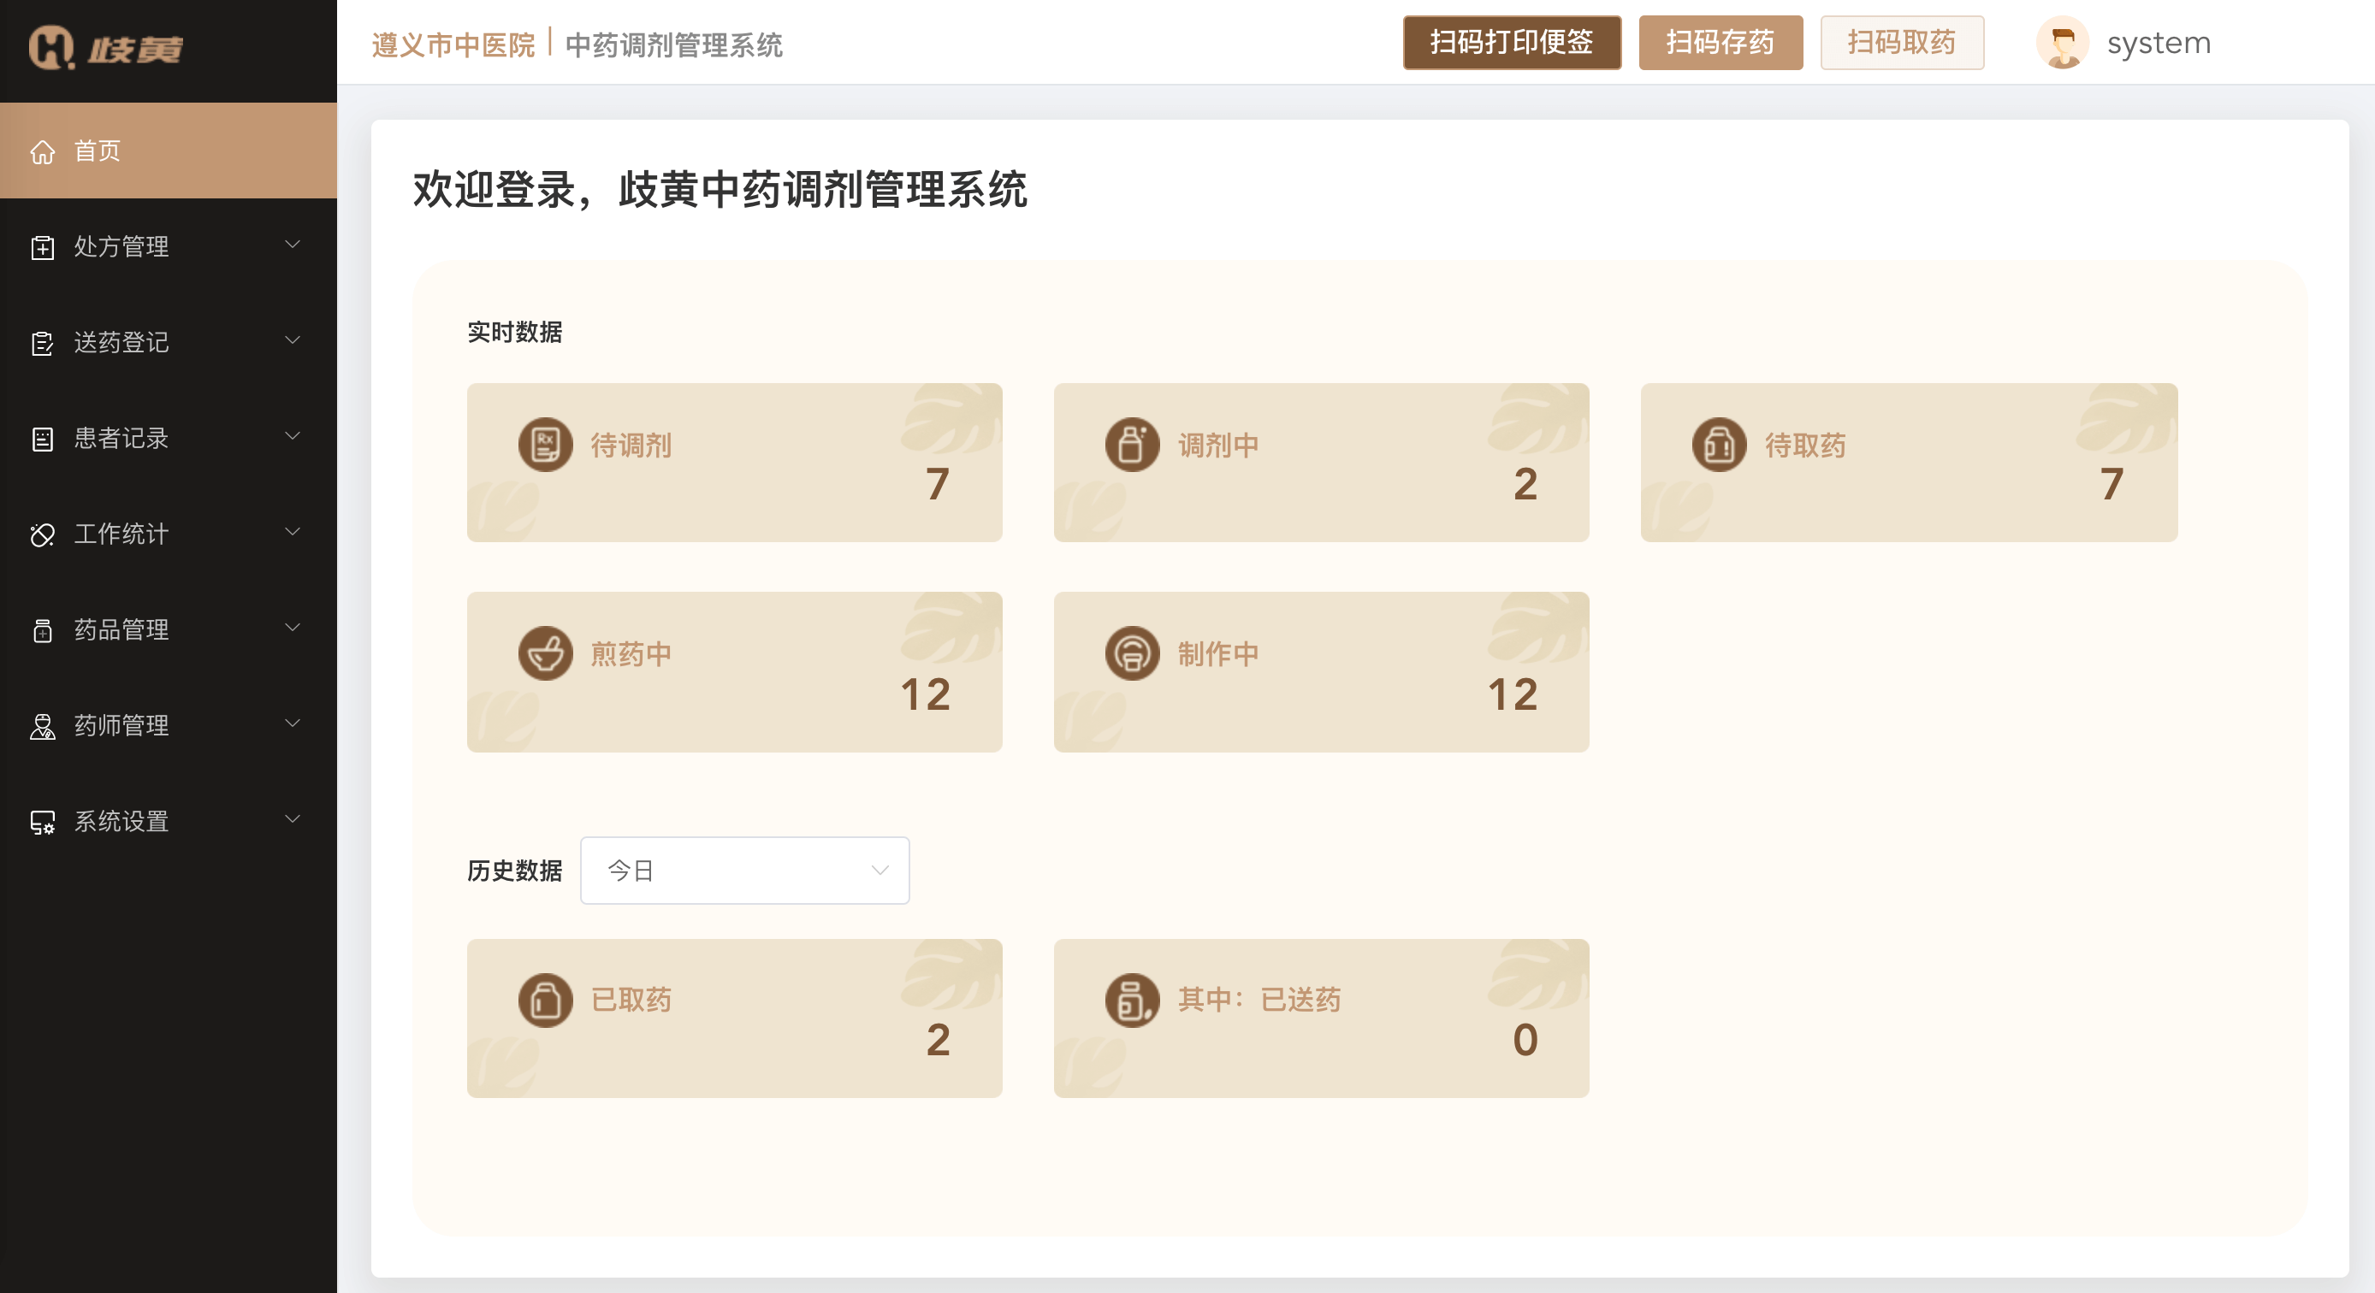The image size is (2375, 1293).
Task: Expand the 处方管理 menu chevron
Action: [x=293, y=245]
